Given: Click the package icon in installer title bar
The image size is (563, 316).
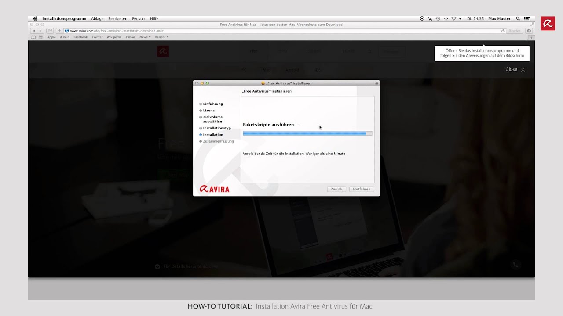Looking at the screenshot, I should tap(263, 83).
